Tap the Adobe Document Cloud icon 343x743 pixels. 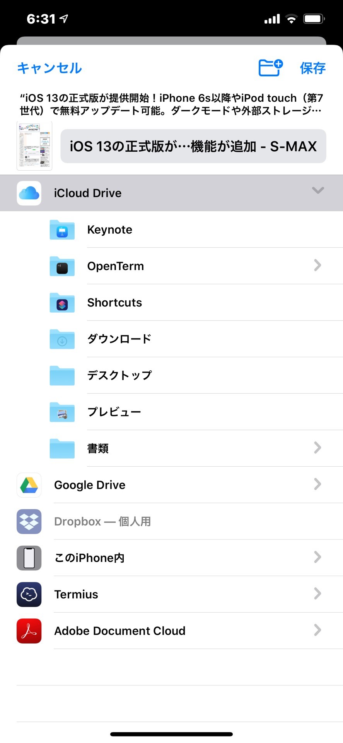tap(29, 630)
